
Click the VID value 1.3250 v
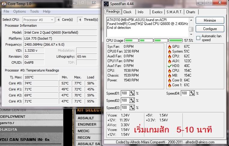(x=34, y=50)
